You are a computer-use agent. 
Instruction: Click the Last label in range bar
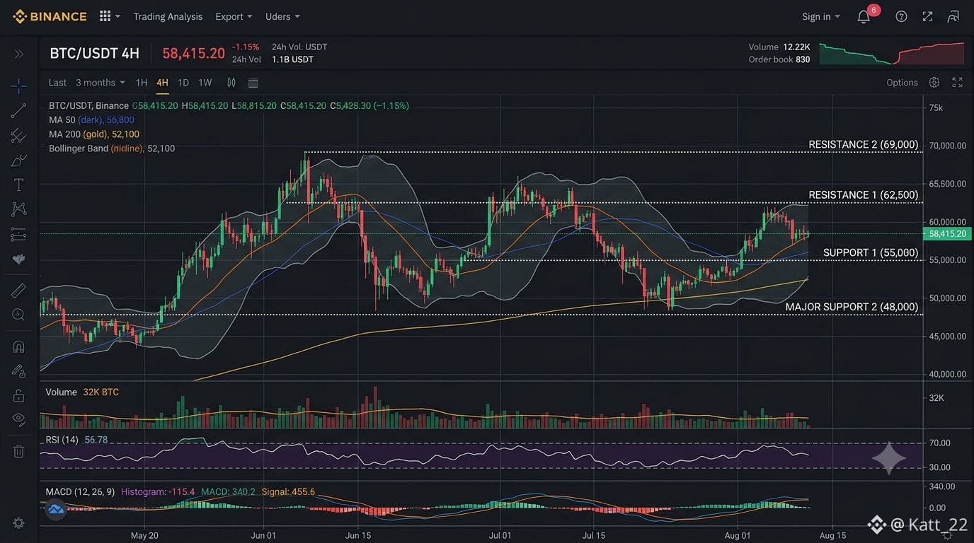click(x=57, y=83)
